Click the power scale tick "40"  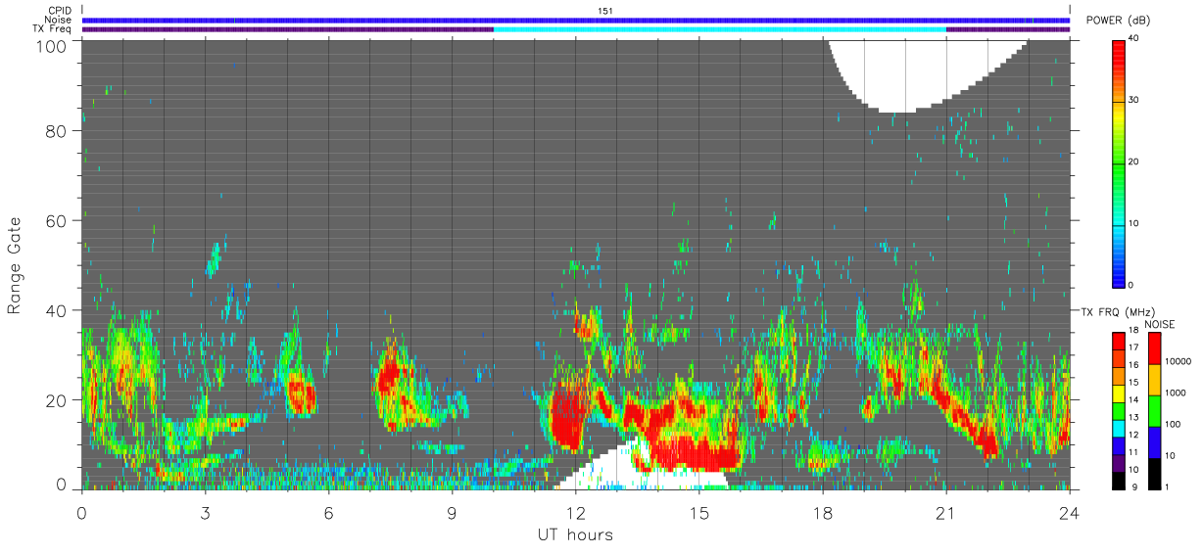click(x=1135, y=39)
